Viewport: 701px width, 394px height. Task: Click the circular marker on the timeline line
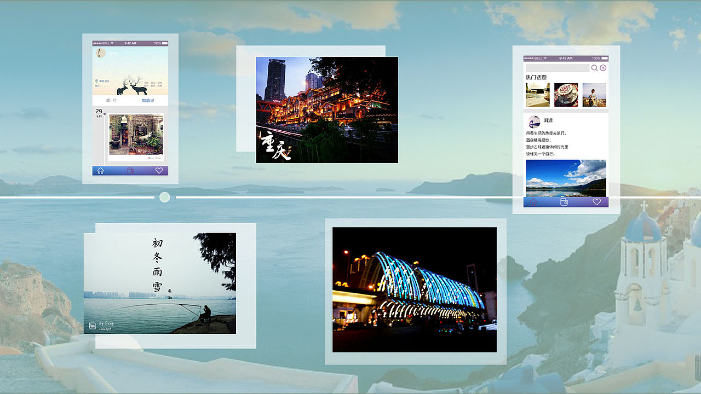165,197
